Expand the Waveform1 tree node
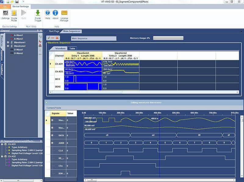The height and width of the screenshot is (182, 244). click(x=8, y=42)
